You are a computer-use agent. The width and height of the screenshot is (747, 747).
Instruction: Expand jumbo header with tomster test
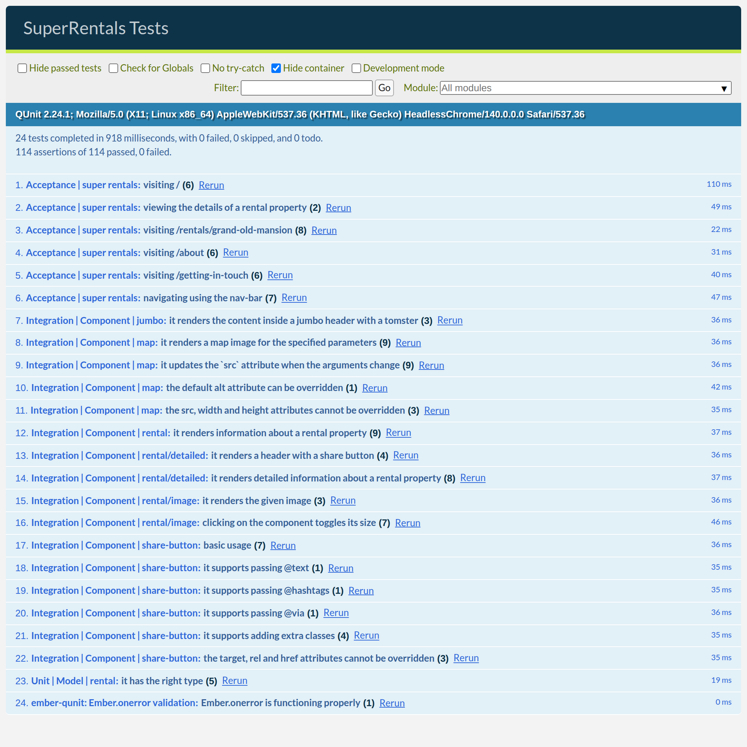[293, 321]
